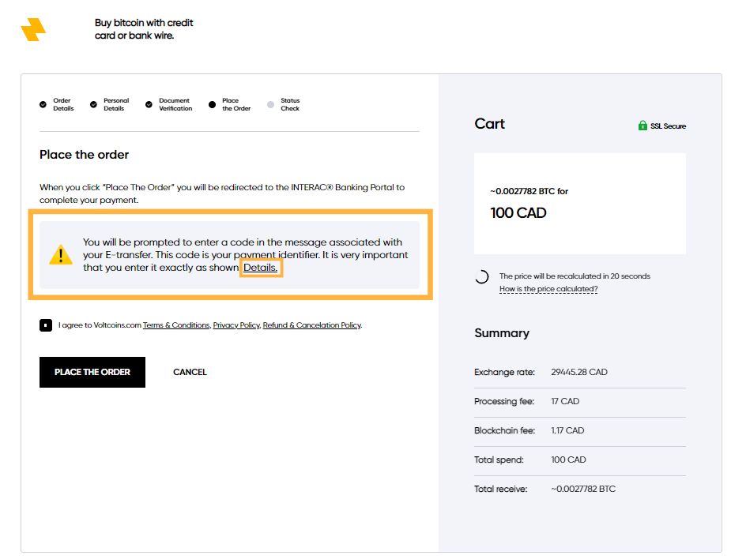
Task: Click the Order Details step label
Action: (63, 104)
